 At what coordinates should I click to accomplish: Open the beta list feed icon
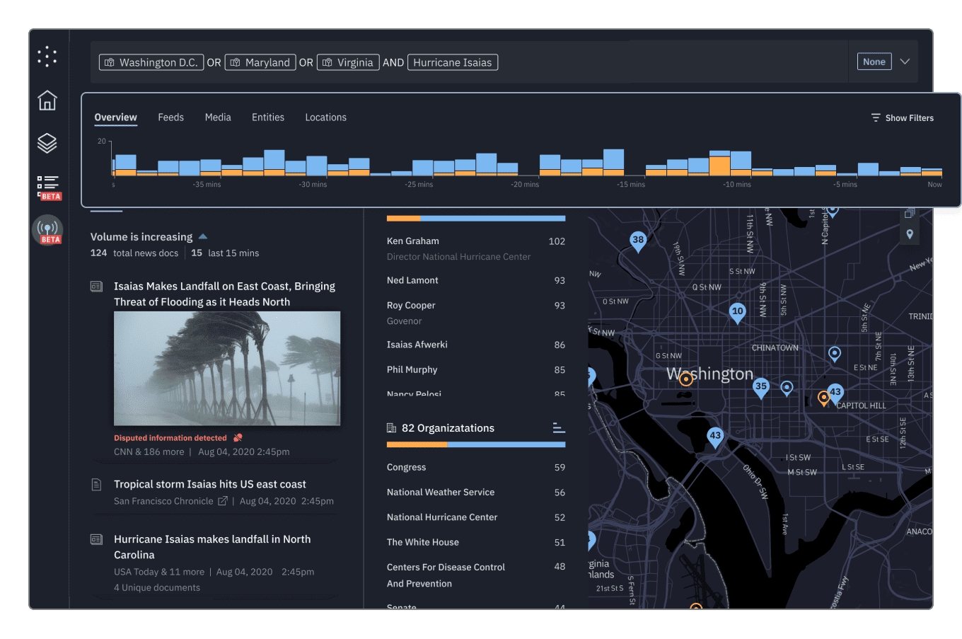48,186
